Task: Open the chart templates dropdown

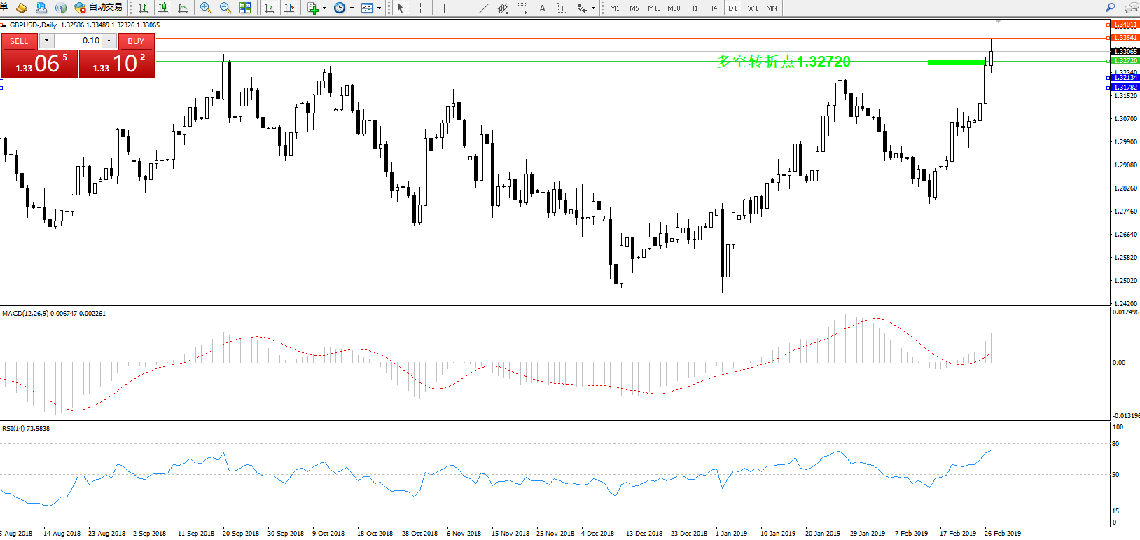Action: click(x=379, y=8)
